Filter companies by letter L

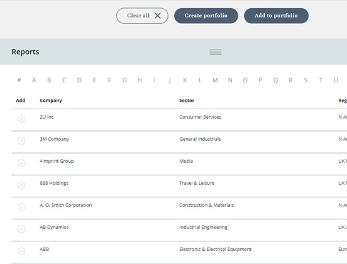pyautogui.click(x=200, y=80)
